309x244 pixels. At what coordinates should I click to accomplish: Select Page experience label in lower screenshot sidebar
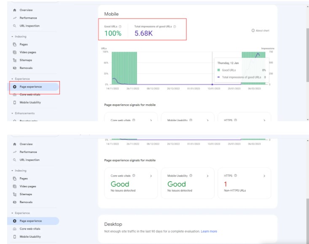tap(30, 221)
